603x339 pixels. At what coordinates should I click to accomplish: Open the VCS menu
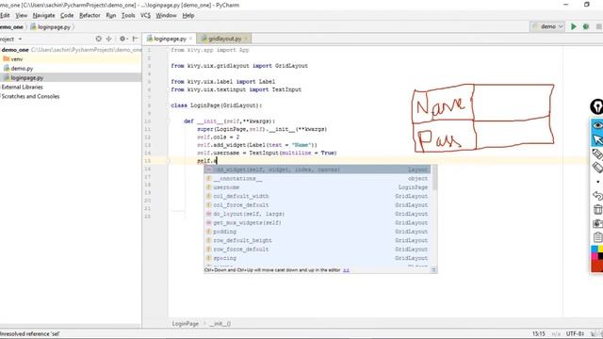tap(145, 15)
